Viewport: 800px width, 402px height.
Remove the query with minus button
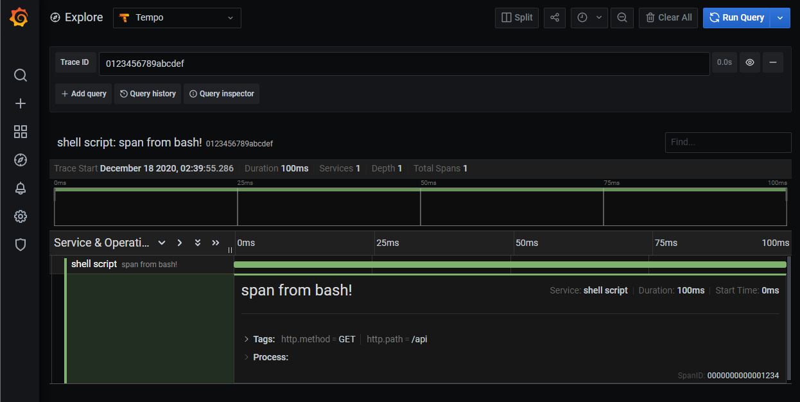(x=773, y=62)
